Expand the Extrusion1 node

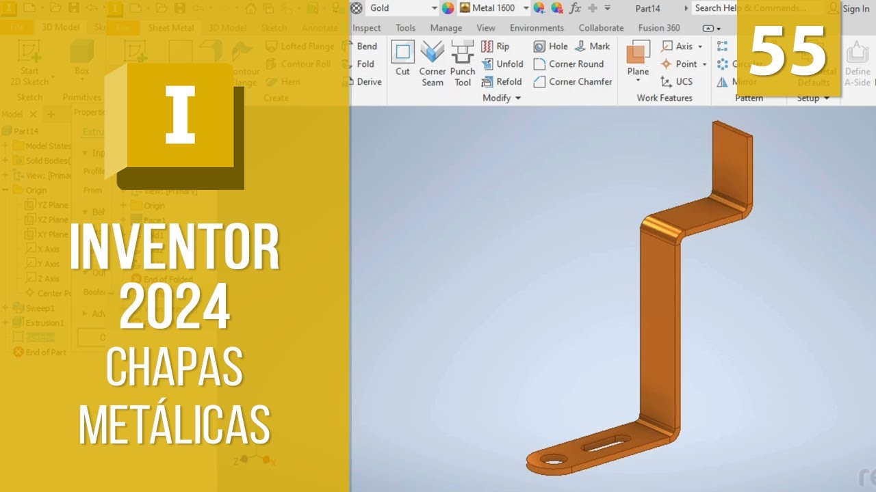[x=5, y=323]
